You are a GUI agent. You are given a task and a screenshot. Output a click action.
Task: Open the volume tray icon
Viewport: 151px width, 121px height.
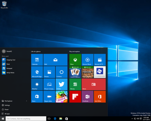pyautogui.click(x=138, y=119)
